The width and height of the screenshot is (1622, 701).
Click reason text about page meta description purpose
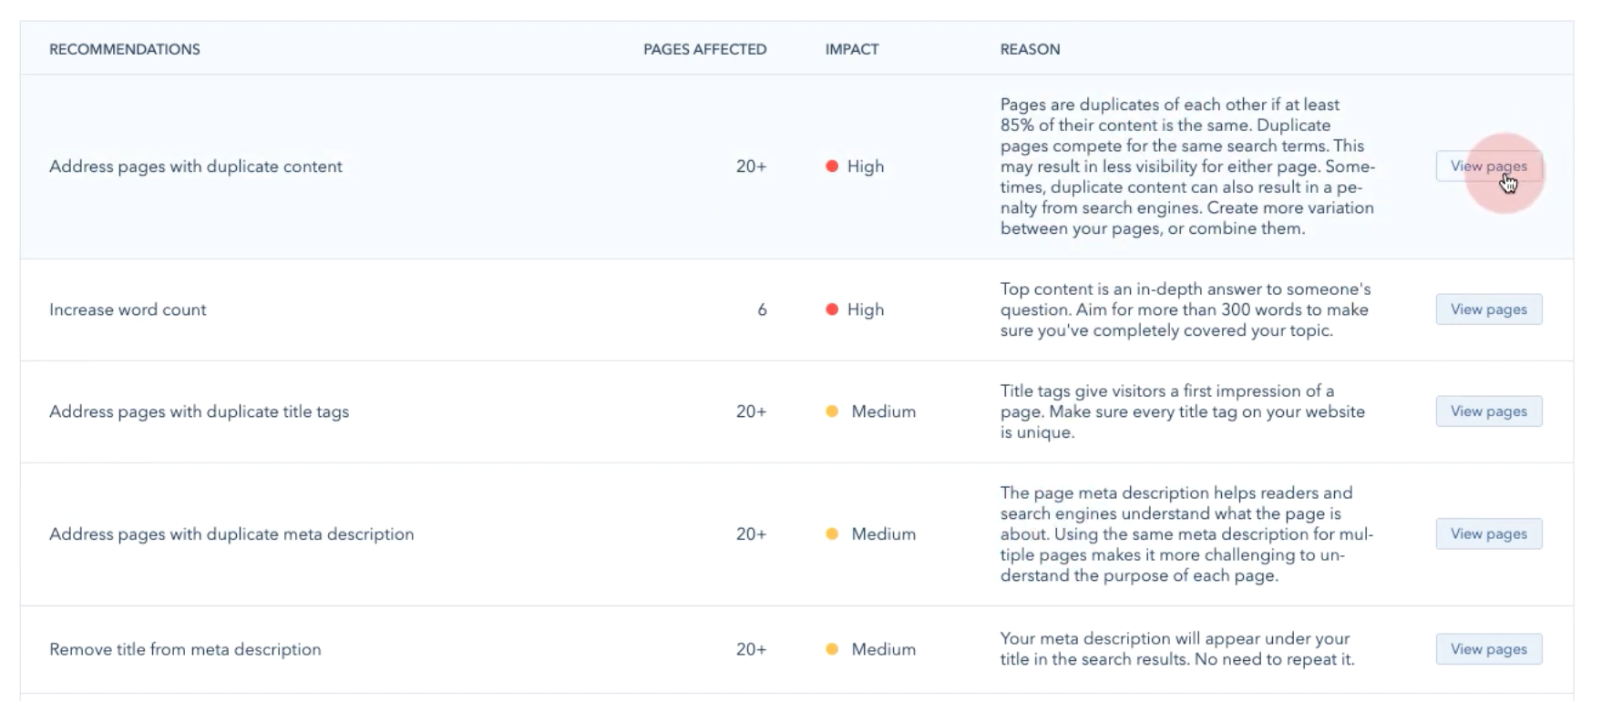pos(1186,534)
